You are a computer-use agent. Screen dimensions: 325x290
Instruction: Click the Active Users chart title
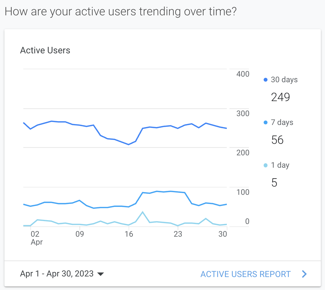click(45, 50)
